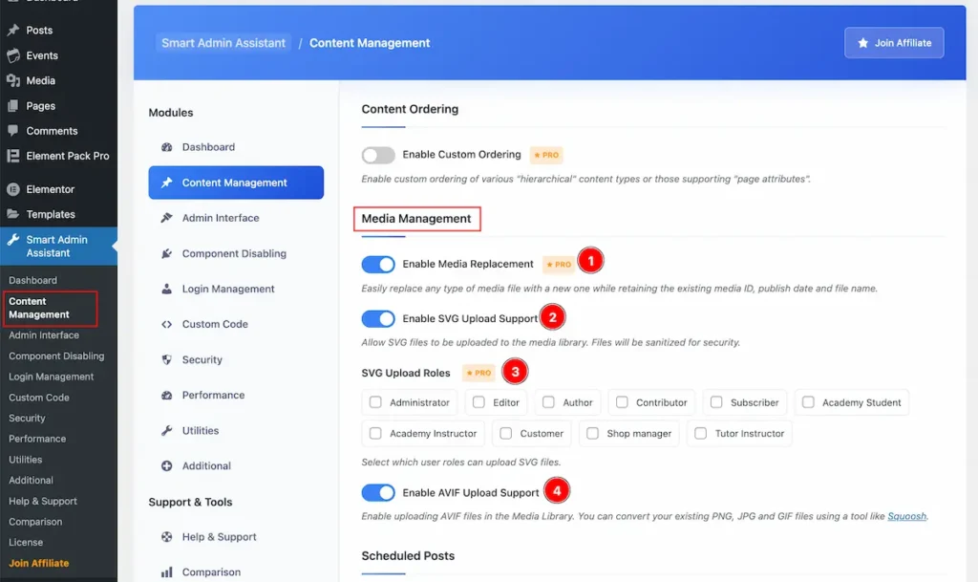Click the Templates folder icon in sidebar
This screenshot has height=582, width=978.
point(13,214)
